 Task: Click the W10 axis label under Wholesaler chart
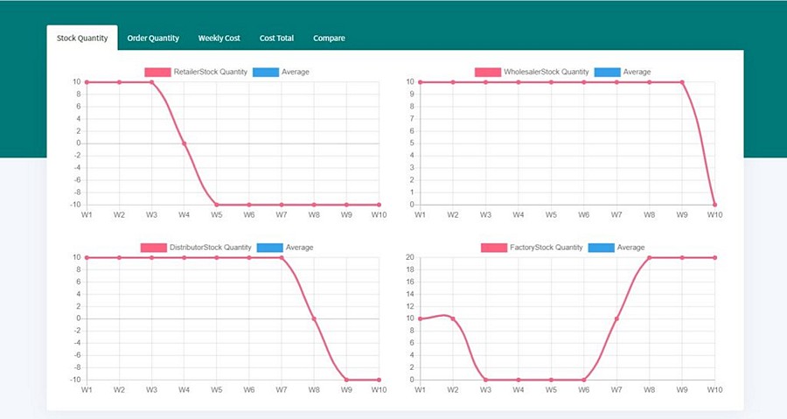coord(714,215)
